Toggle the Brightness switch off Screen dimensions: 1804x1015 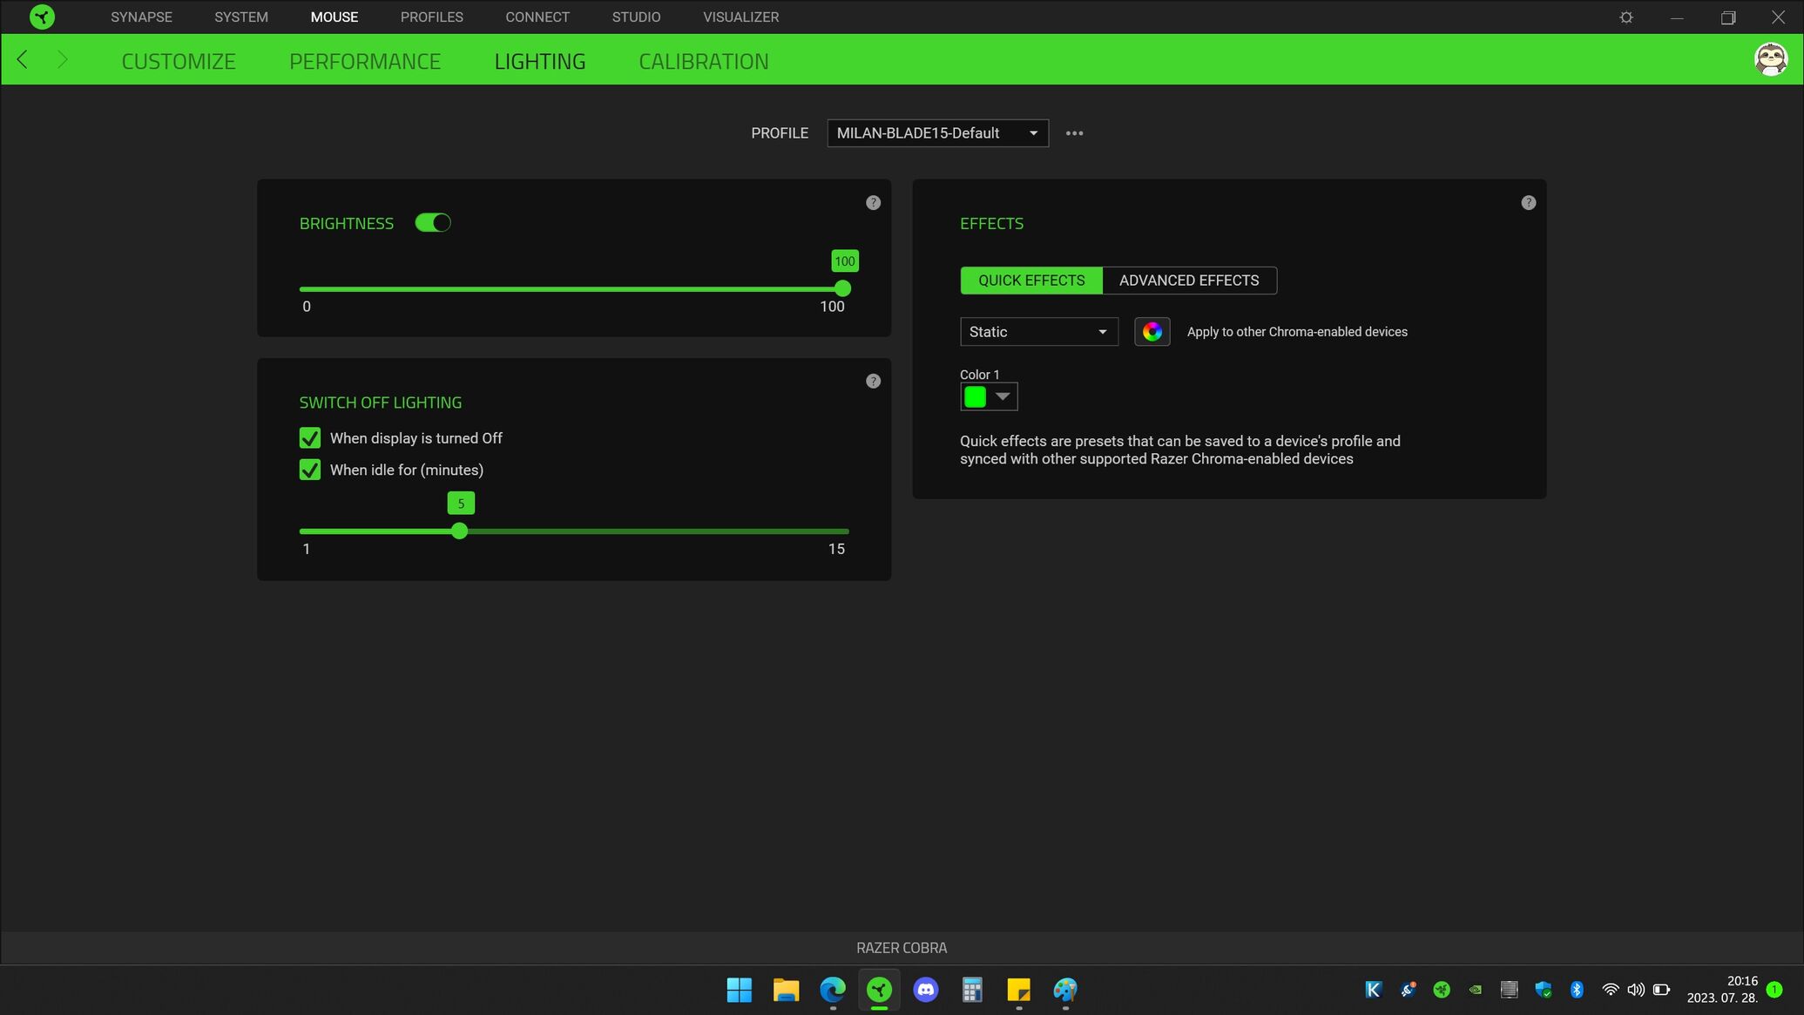coord(433,223)
